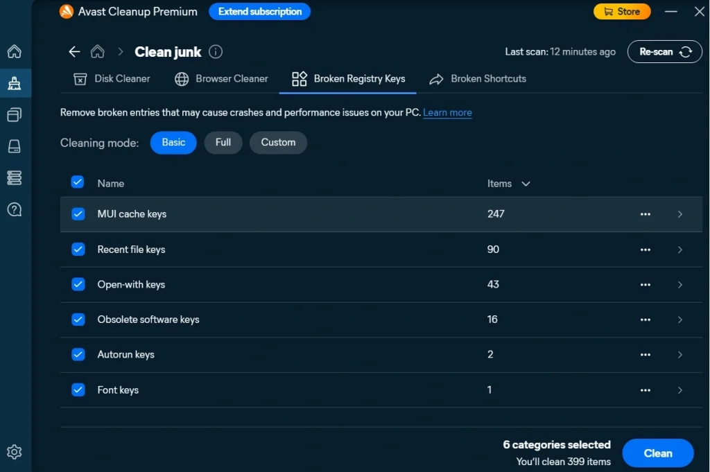Follow the Learn more link
This screenshot has height=472, width=710.
tap(447, 113)
